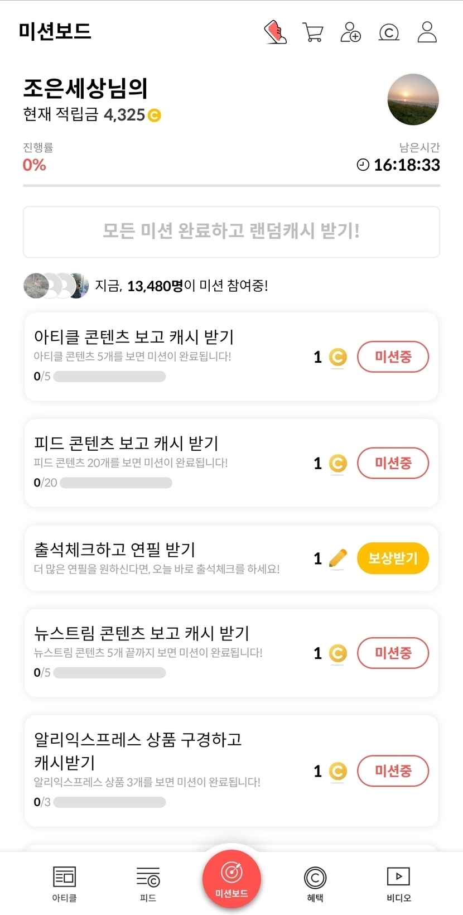The width and height of the screenshot is (463, 915).
Task: Open the shopping cart
Action: [x=312, y=32]
